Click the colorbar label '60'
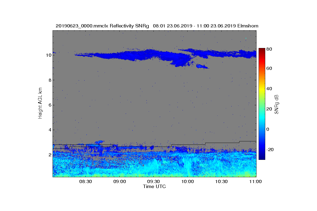The image size is (317, 211). 269,69
